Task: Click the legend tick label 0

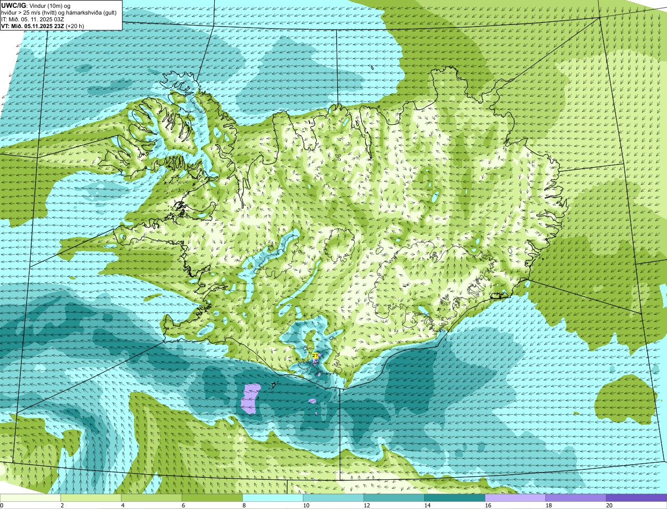Action: (2, 505)
